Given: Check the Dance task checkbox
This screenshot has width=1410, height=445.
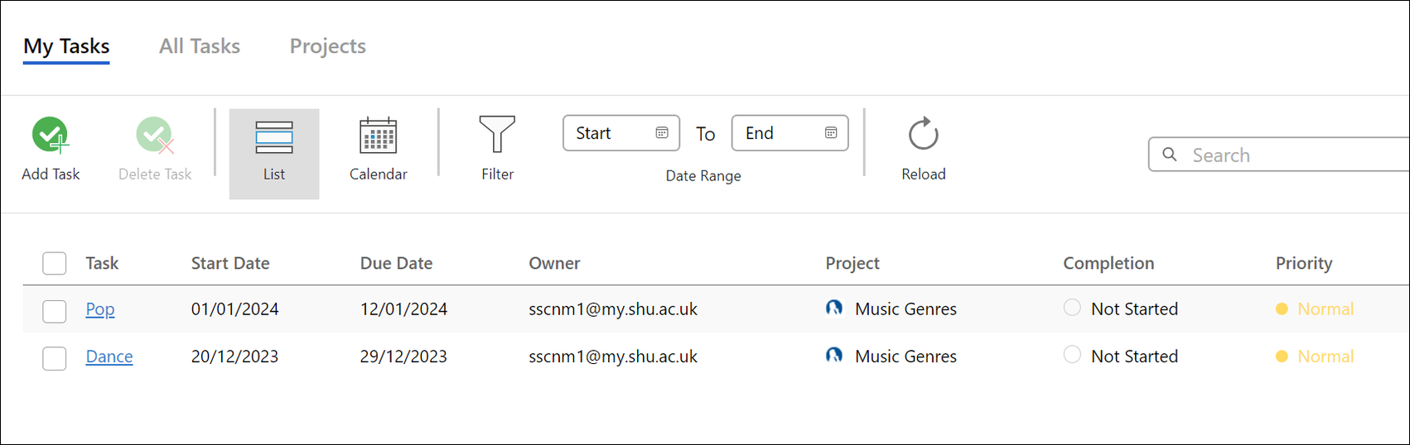Looking at the screenshot, I should pos(55,358).
